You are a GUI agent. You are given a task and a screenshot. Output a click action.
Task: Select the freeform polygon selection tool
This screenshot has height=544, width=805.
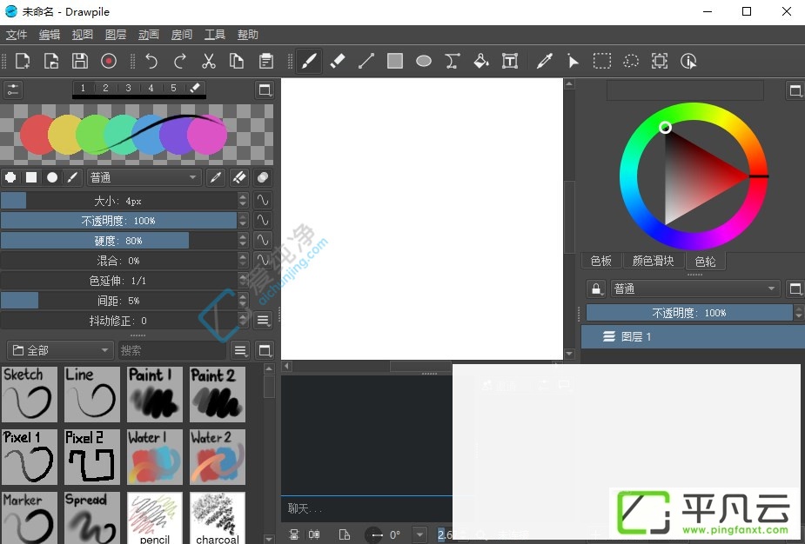(631, 61)
